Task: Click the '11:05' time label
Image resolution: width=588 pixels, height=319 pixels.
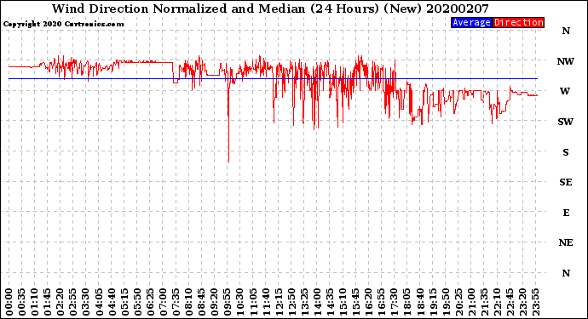Action: [253, 302]
